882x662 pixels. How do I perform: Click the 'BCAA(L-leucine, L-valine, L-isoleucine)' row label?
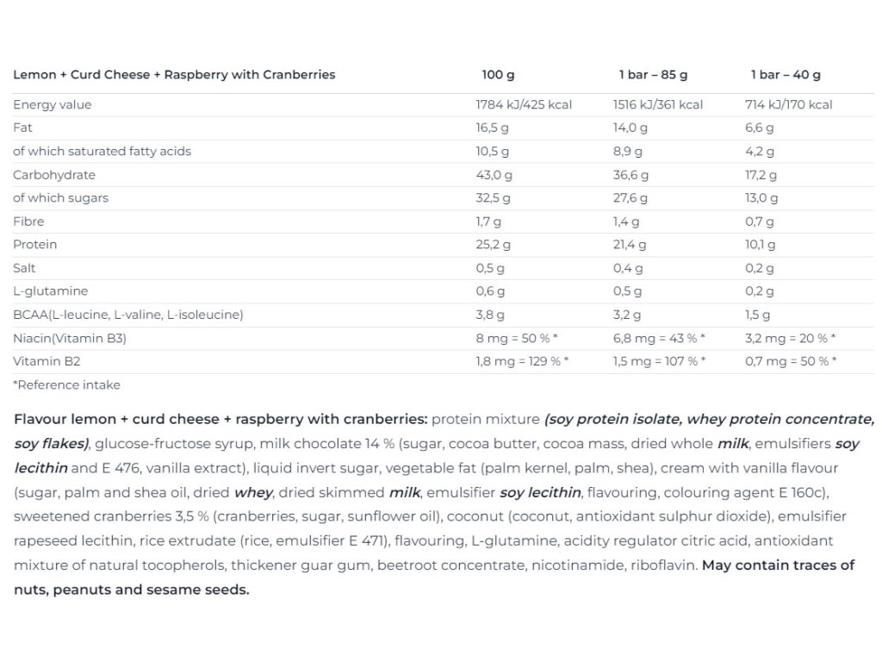[127, 315]
